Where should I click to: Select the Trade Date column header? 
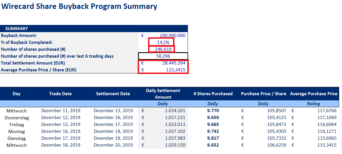click(60, 94)
